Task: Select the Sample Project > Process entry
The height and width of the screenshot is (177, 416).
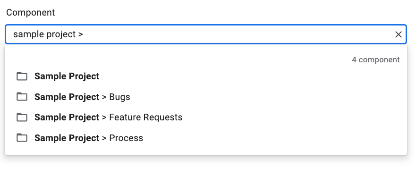Action: click(x=205, y=138)
